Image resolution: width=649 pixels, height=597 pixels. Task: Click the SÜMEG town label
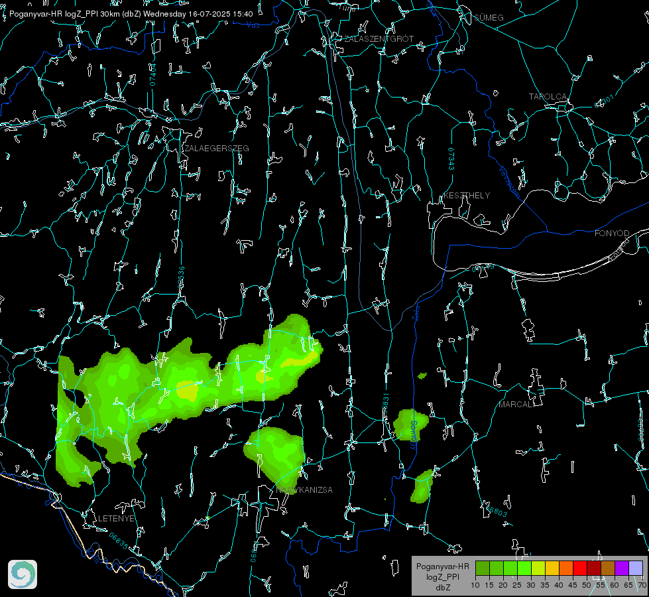[x=489, y=17]
